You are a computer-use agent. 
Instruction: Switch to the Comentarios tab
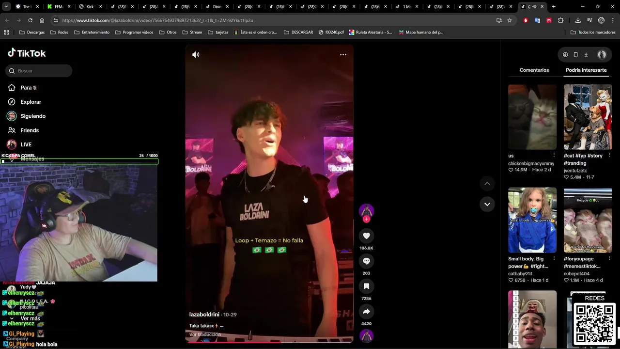tap(534, 70)
